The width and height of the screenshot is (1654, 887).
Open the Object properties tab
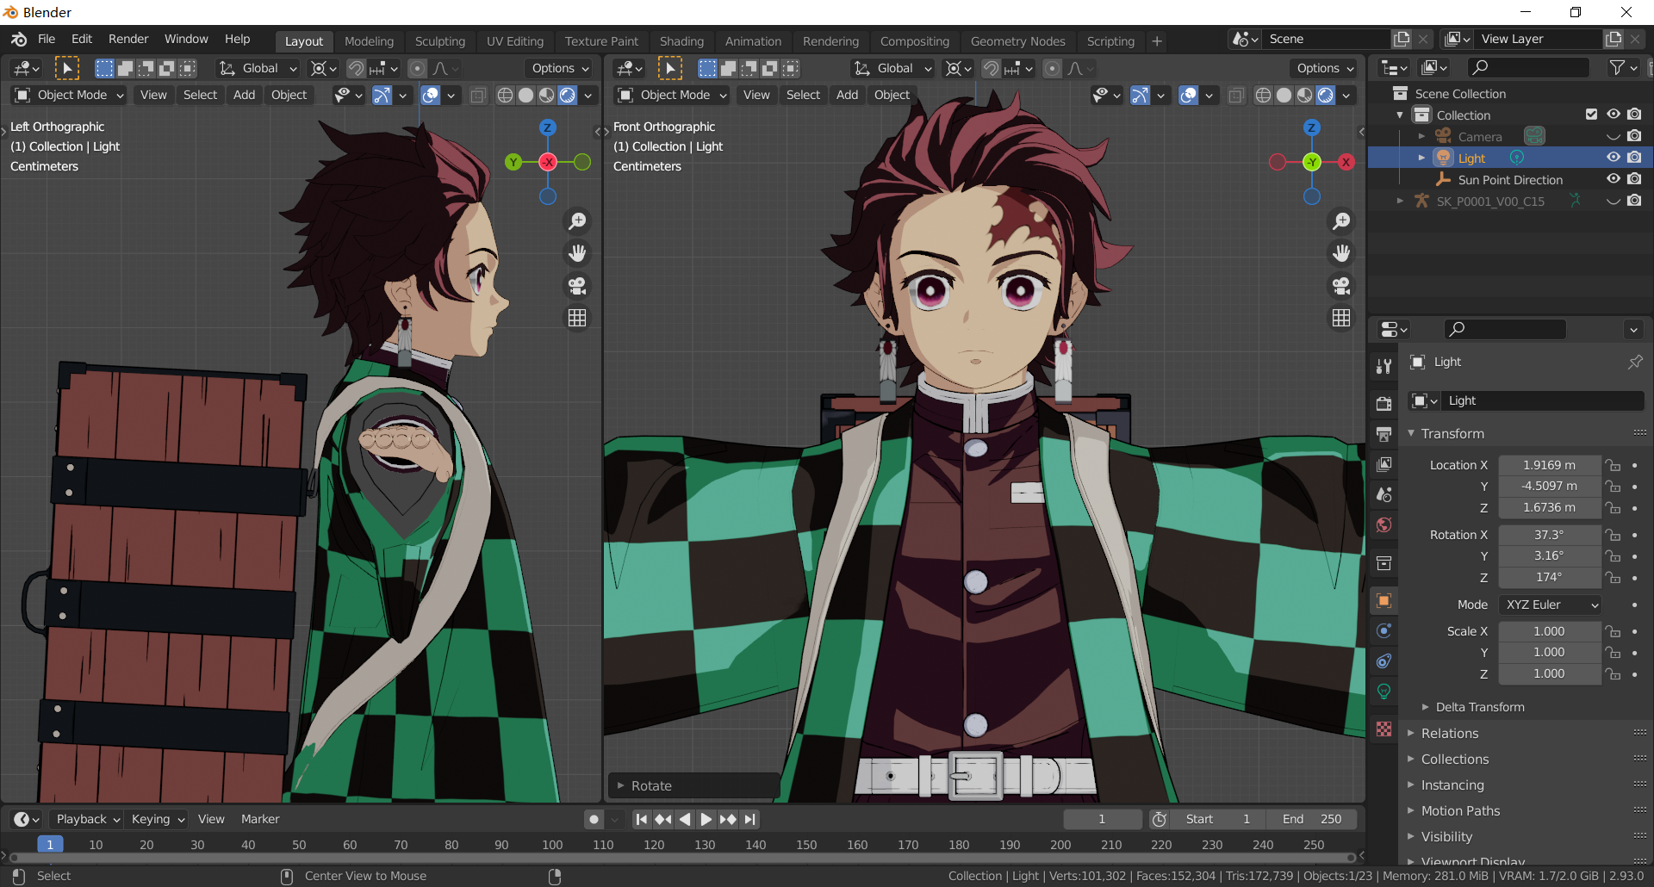(x=1384, y=600)
